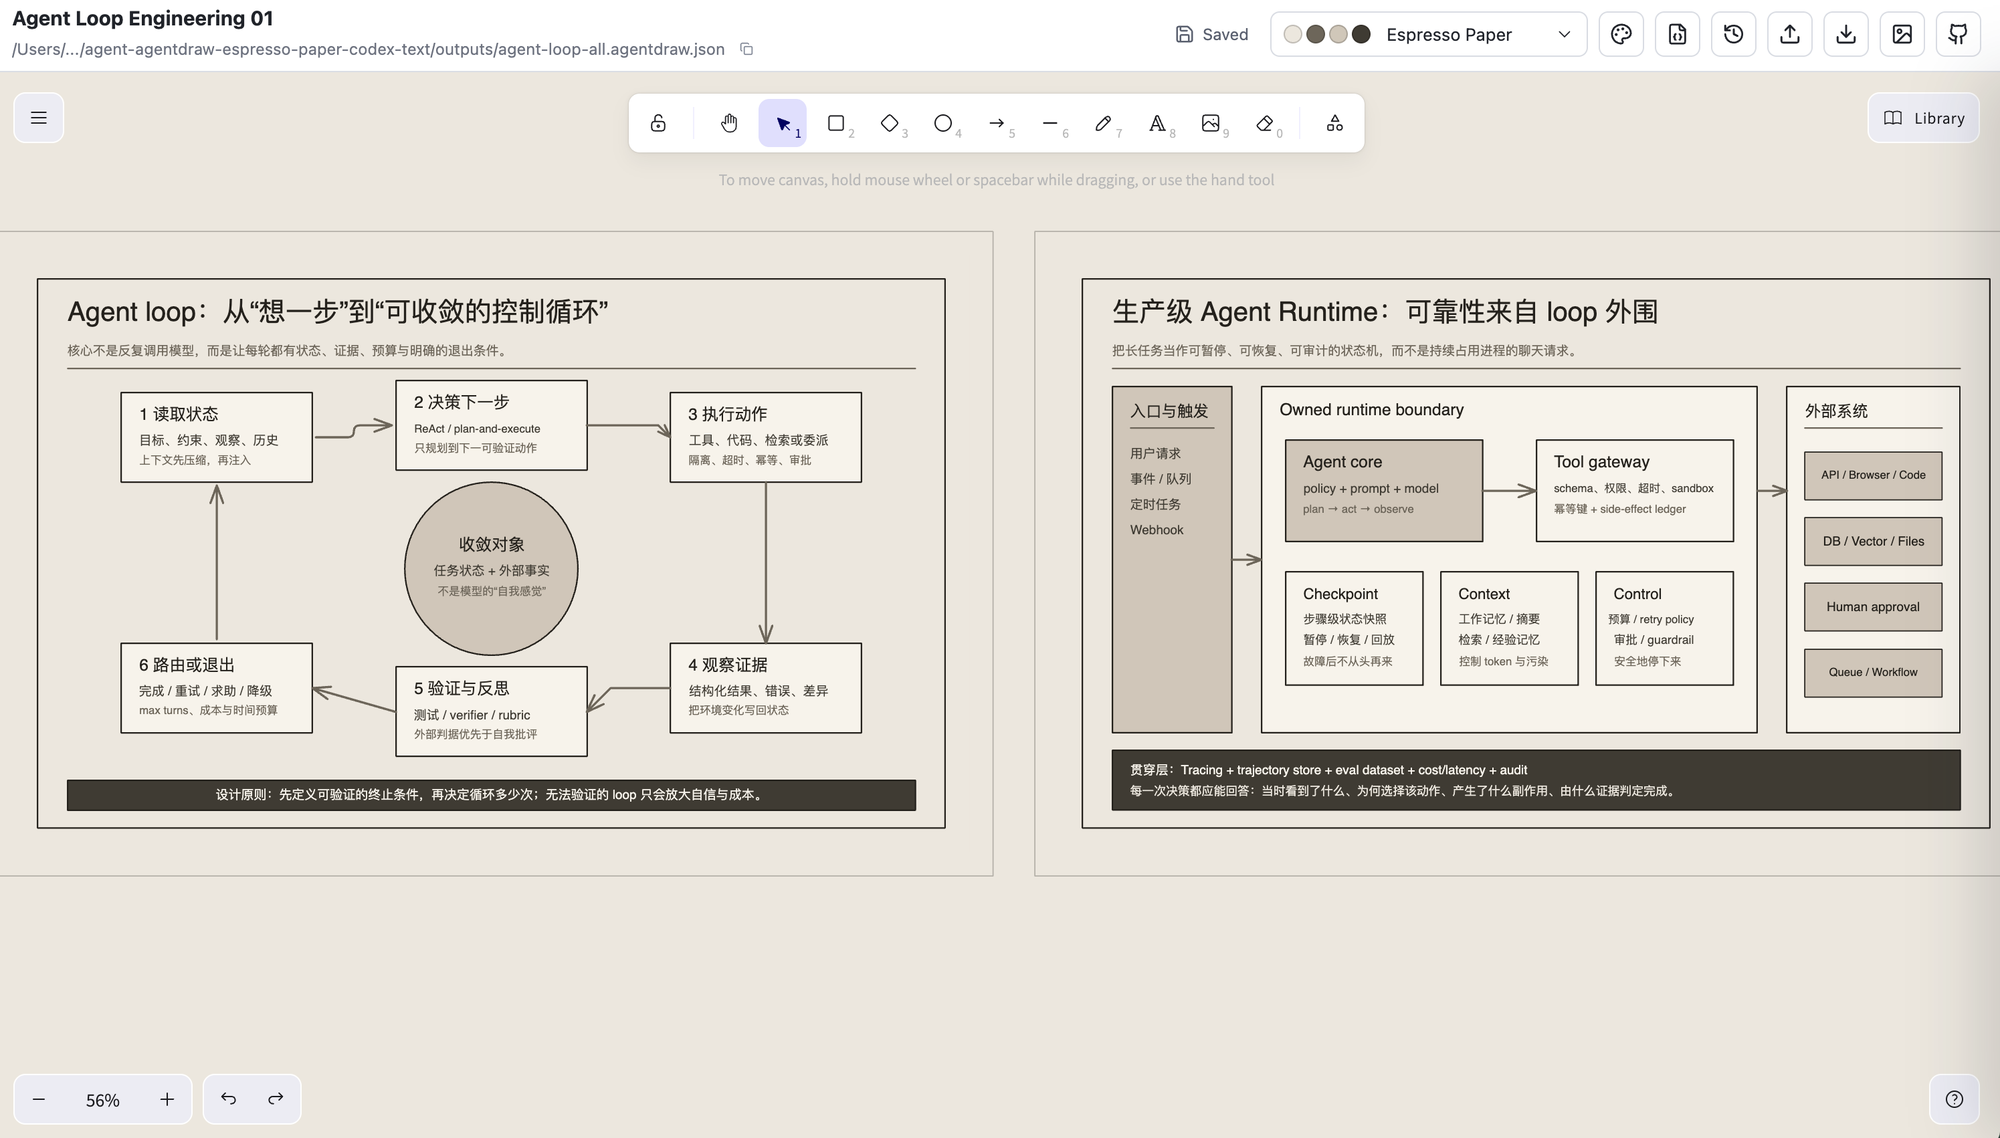Select the Hand pan tool
This screenshot has height=1138, width=2000.
tap(728, 123)
